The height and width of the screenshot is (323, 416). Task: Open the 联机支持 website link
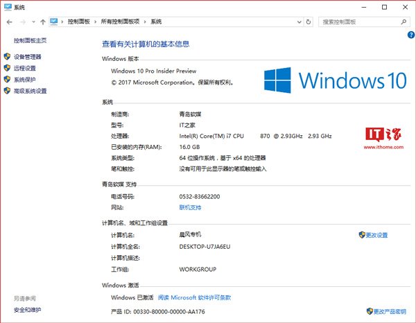[x=190, y=207]
